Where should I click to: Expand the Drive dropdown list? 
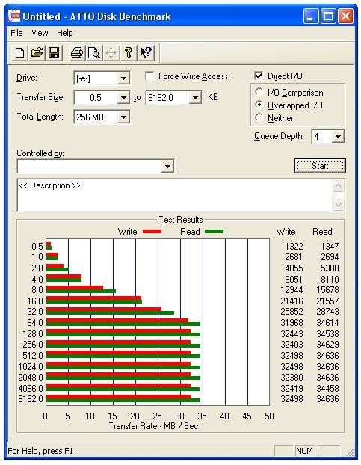pyautogui.click(x=123, y=78)
